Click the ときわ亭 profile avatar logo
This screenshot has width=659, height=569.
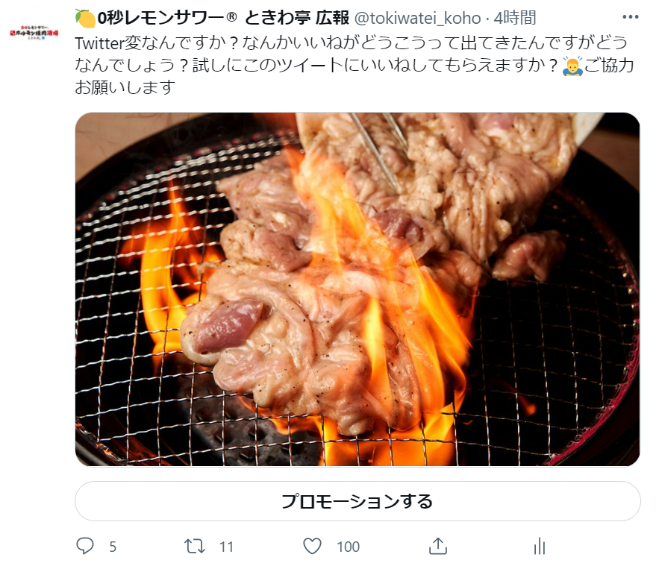click(x=34, y=32)
